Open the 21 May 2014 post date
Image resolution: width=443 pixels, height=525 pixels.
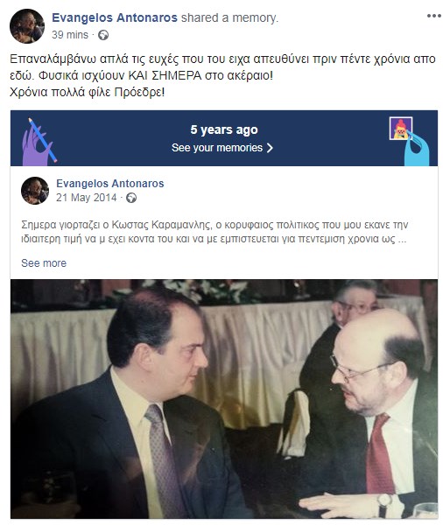(x=86, y=198)
